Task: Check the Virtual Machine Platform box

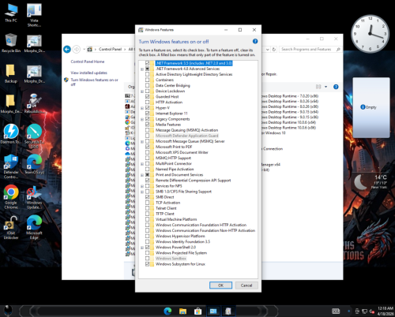Action: [x=147, y=219]
